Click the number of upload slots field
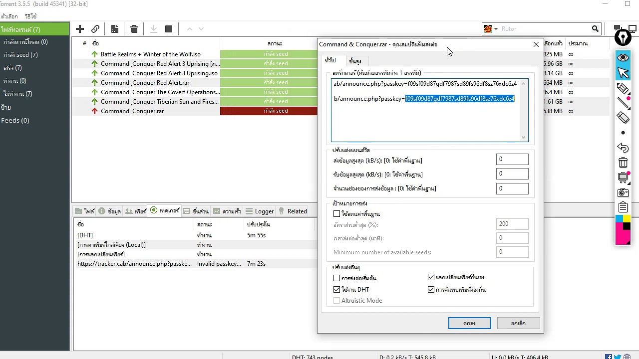This screenshot has height=359, width=639. pos(512,188)
